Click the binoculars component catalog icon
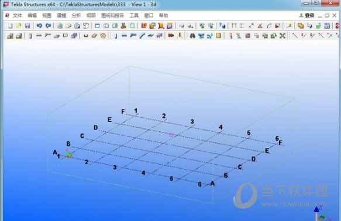The width and height of the screenshot is (341, 221). pos(192,36)
